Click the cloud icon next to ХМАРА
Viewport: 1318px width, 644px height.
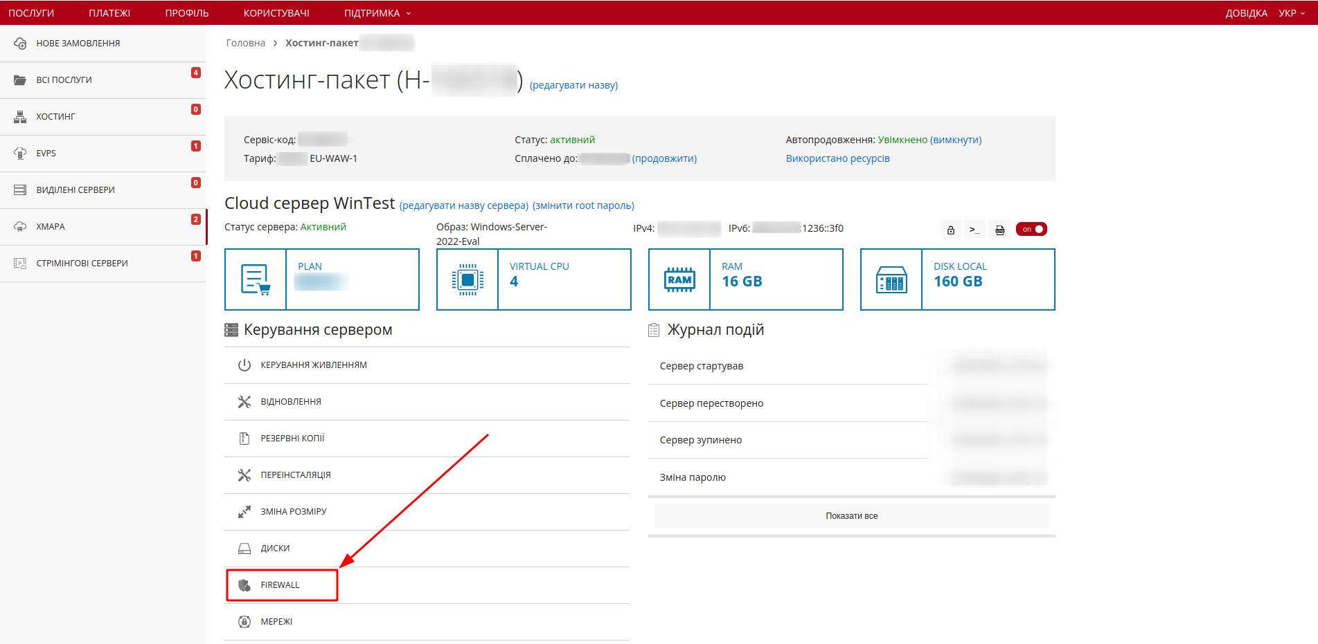pyautogui.click(x=20, y=227)
